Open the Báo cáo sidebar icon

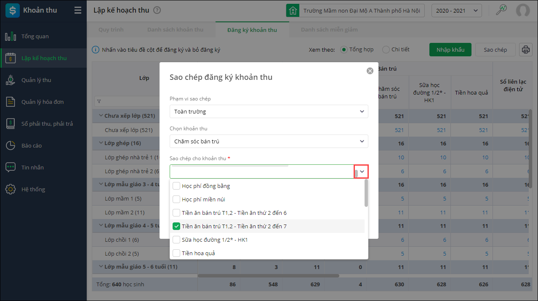[11, 146]
